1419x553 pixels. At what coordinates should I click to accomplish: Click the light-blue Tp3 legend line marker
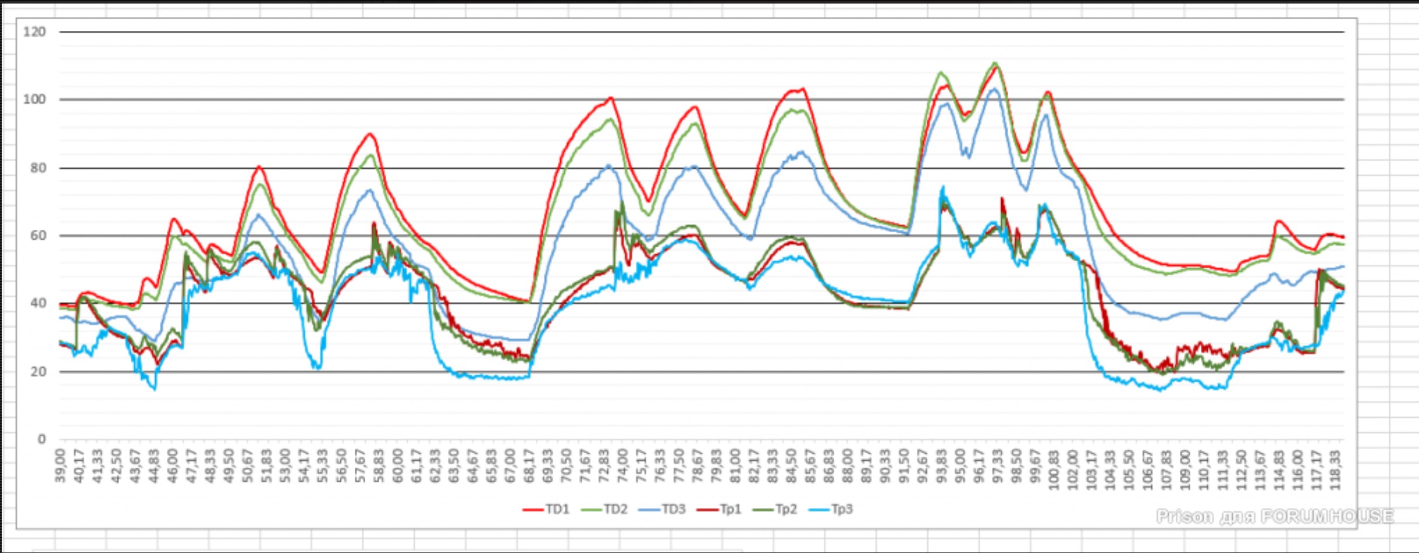819,510
